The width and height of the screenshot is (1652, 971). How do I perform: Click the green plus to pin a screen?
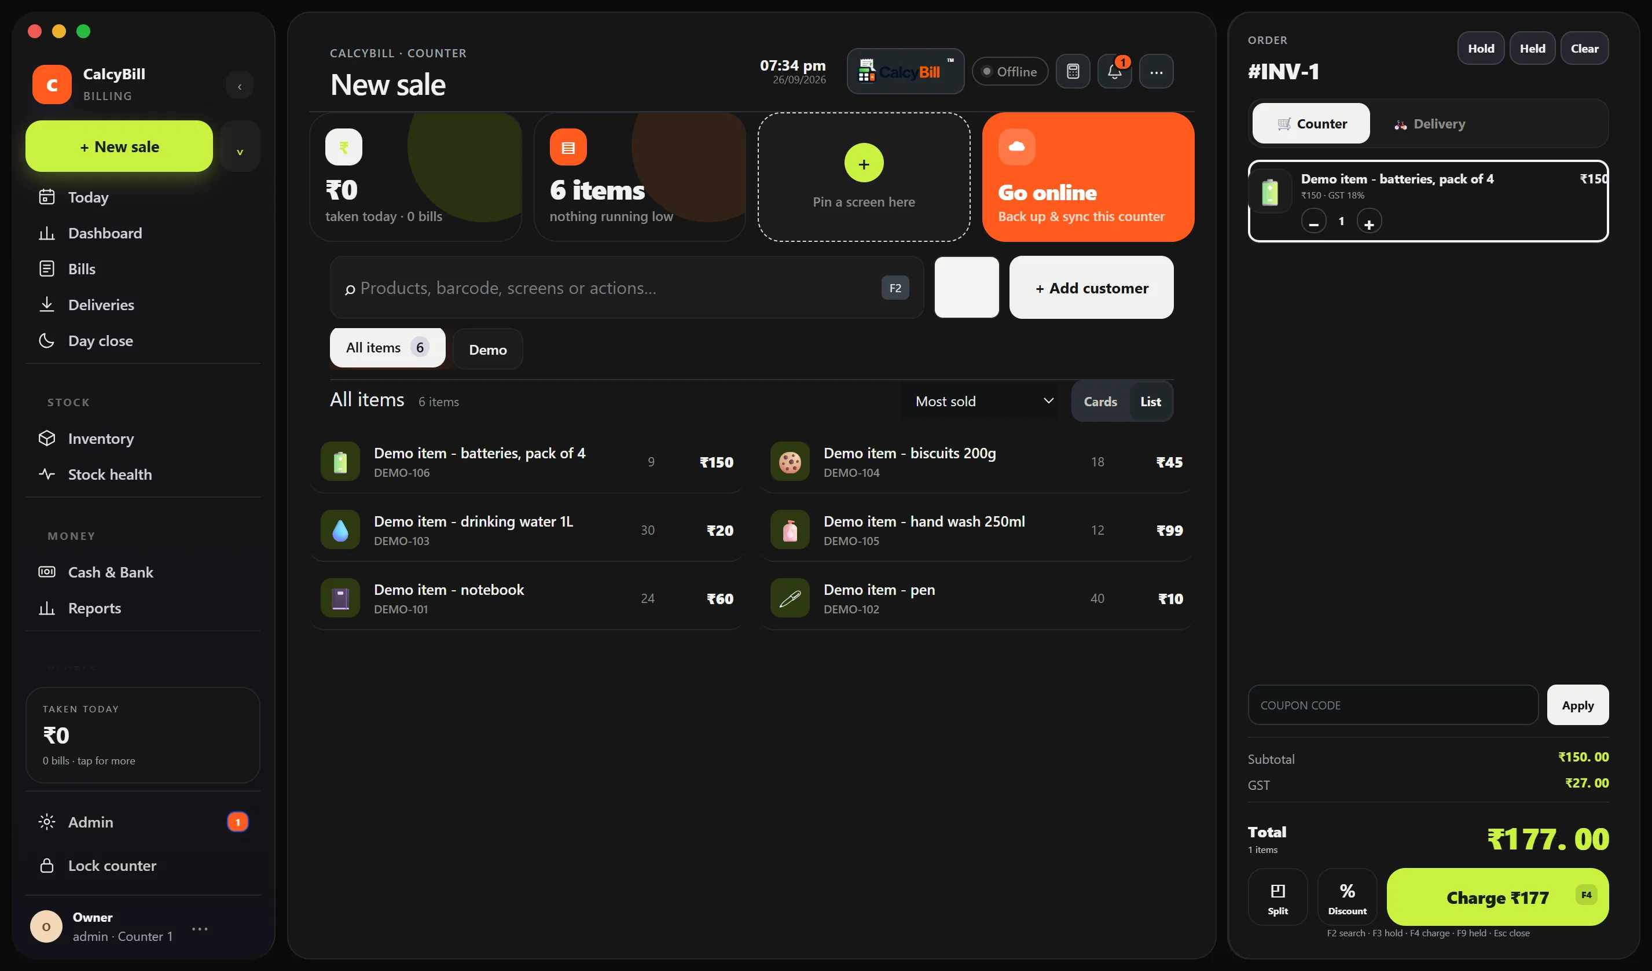coord(864,163)
